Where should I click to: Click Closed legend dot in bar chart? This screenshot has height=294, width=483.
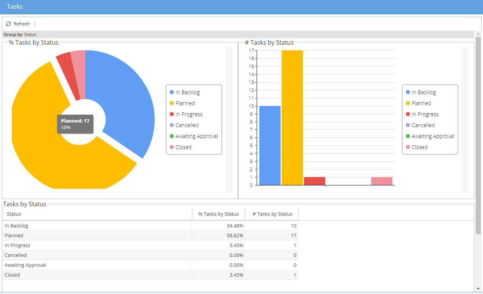click(x=408, y=147)
